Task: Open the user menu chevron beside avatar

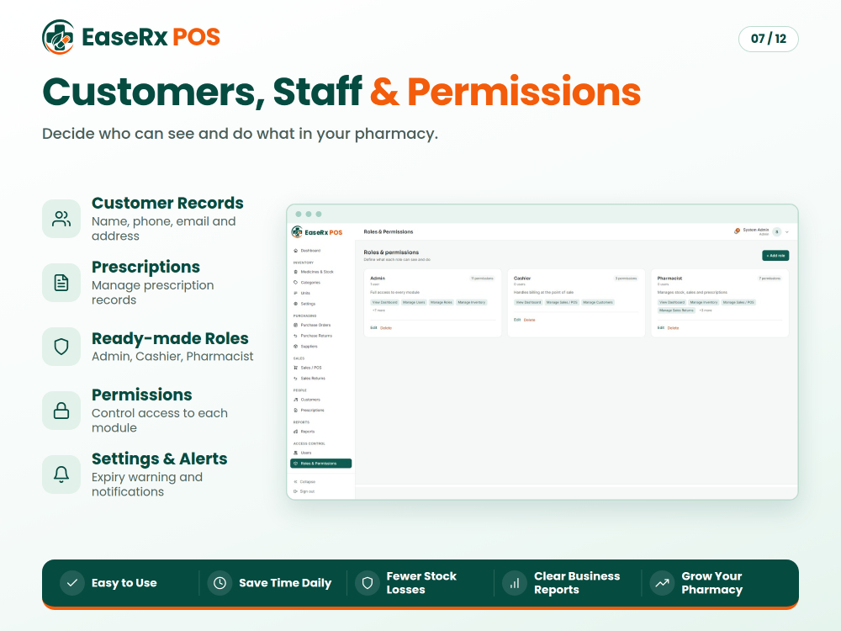Action: (787, 232)
